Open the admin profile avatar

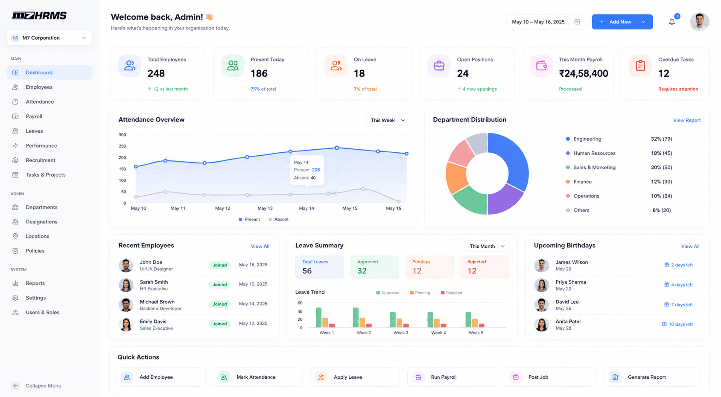[699, 22]
